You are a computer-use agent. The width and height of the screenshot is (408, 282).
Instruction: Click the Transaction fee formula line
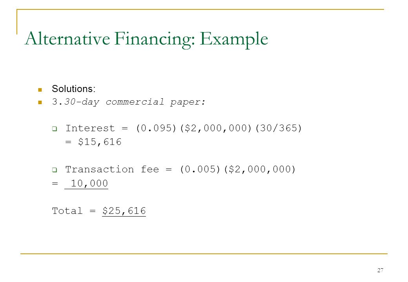coord(180,170)
